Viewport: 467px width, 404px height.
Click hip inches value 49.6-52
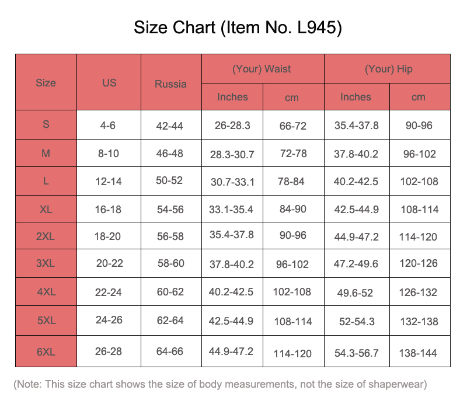tap(356, 292)
